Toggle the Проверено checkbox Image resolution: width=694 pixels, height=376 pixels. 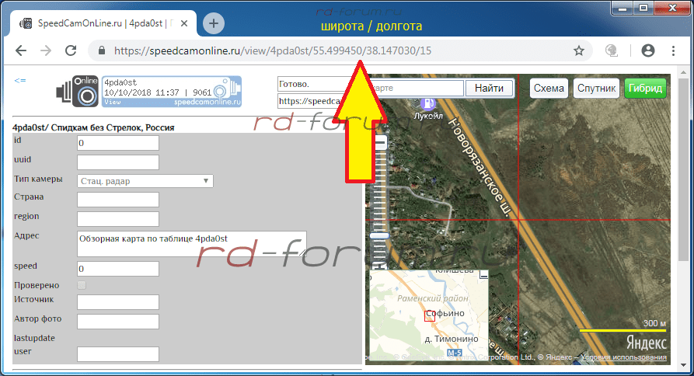click(x=82, y=285)
